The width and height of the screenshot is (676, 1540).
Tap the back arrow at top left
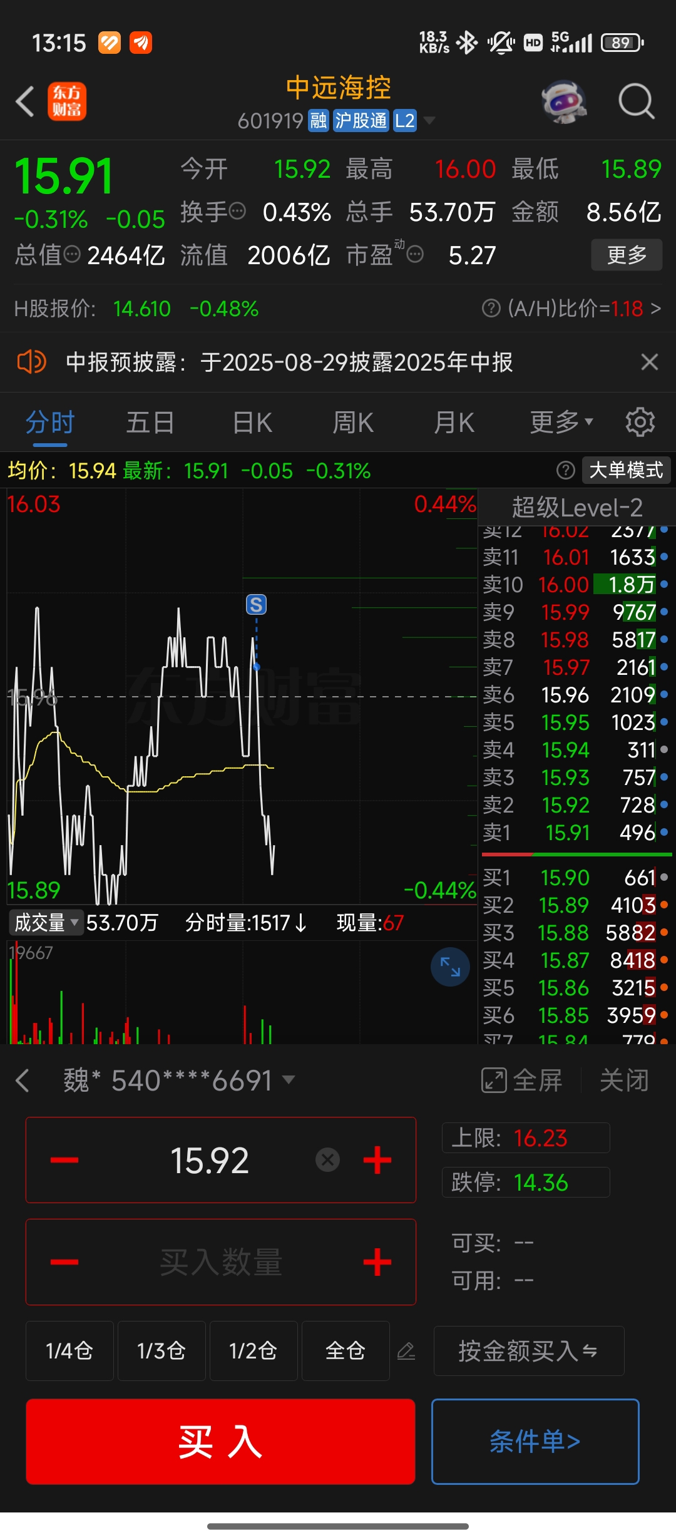pos(25,101)
